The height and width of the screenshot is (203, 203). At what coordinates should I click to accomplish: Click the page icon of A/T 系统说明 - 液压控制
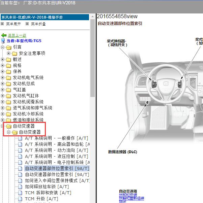point(20,157)
